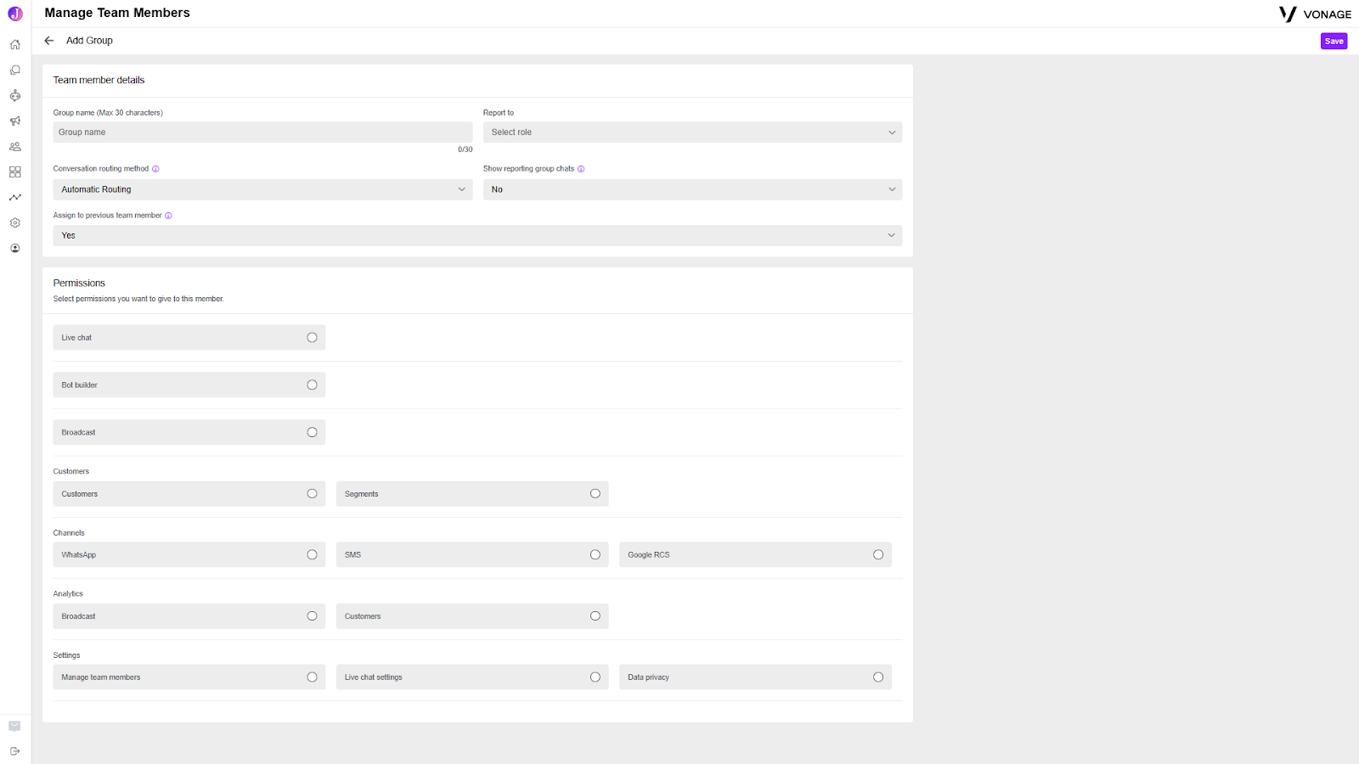Click the Settings section label

pyautogui.click(x=66, y=655)
